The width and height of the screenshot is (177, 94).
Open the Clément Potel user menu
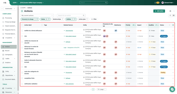(x=168, y=3)
